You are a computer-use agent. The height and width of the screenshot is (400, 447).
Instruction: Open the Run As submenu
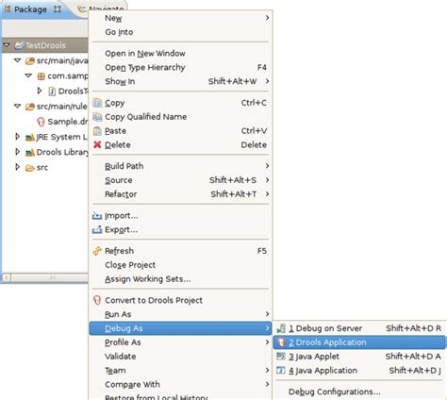tap(181, 314)
